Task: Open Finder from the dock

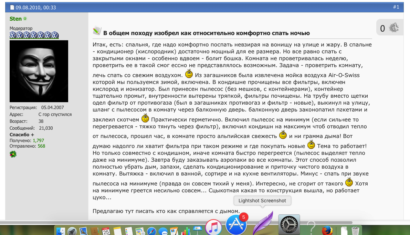Action: (61, 231)
